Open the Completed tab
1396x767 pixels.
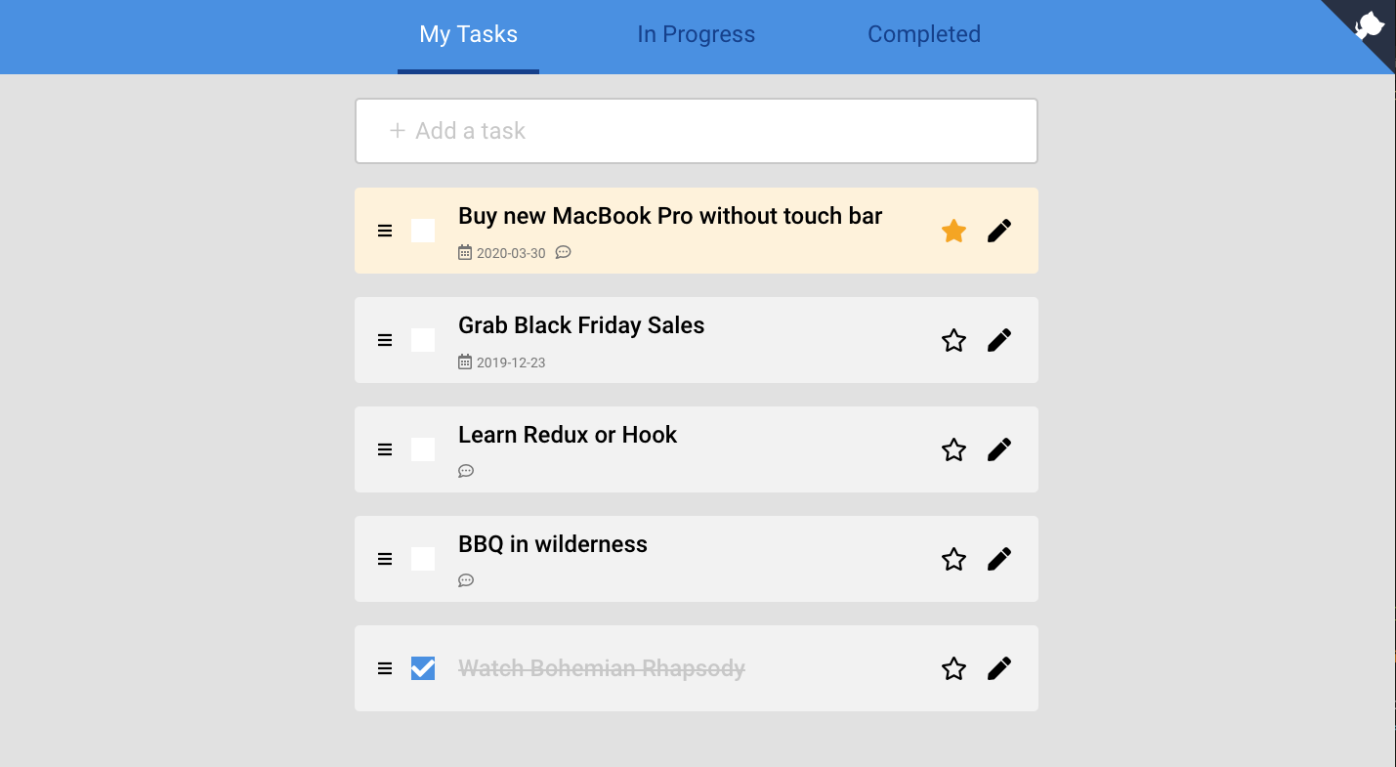point(923,35)
